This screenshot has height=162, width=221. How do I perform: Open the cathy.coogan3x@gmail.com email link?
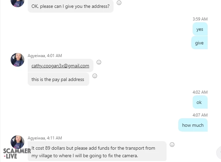(x=60, y=66)
